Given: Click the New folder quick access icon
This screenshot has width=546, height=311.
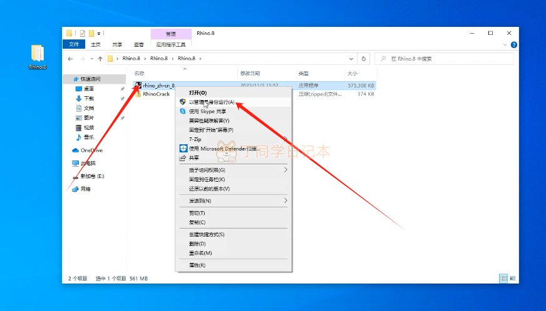Looking at the screenshot, I should pos(91,33).
